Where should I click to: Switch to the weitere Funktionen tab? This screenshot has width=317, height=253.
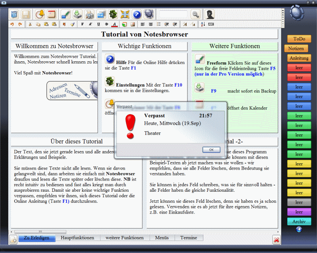click(124, 238)
